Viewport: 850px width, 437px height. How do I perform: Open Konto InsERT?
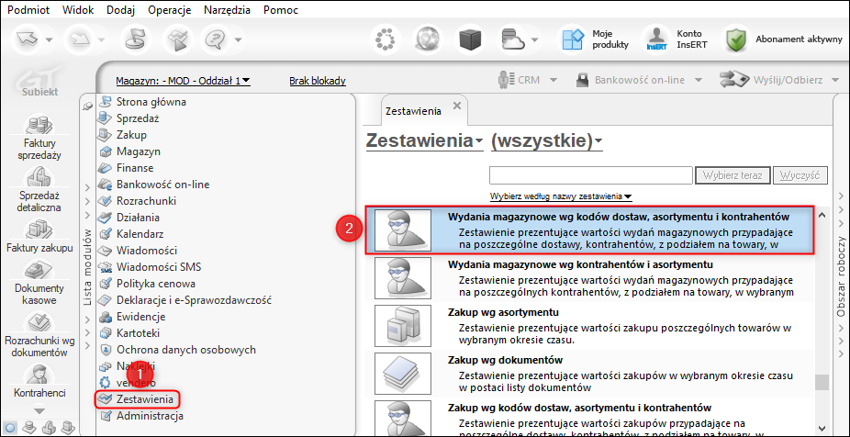[676, 39]
